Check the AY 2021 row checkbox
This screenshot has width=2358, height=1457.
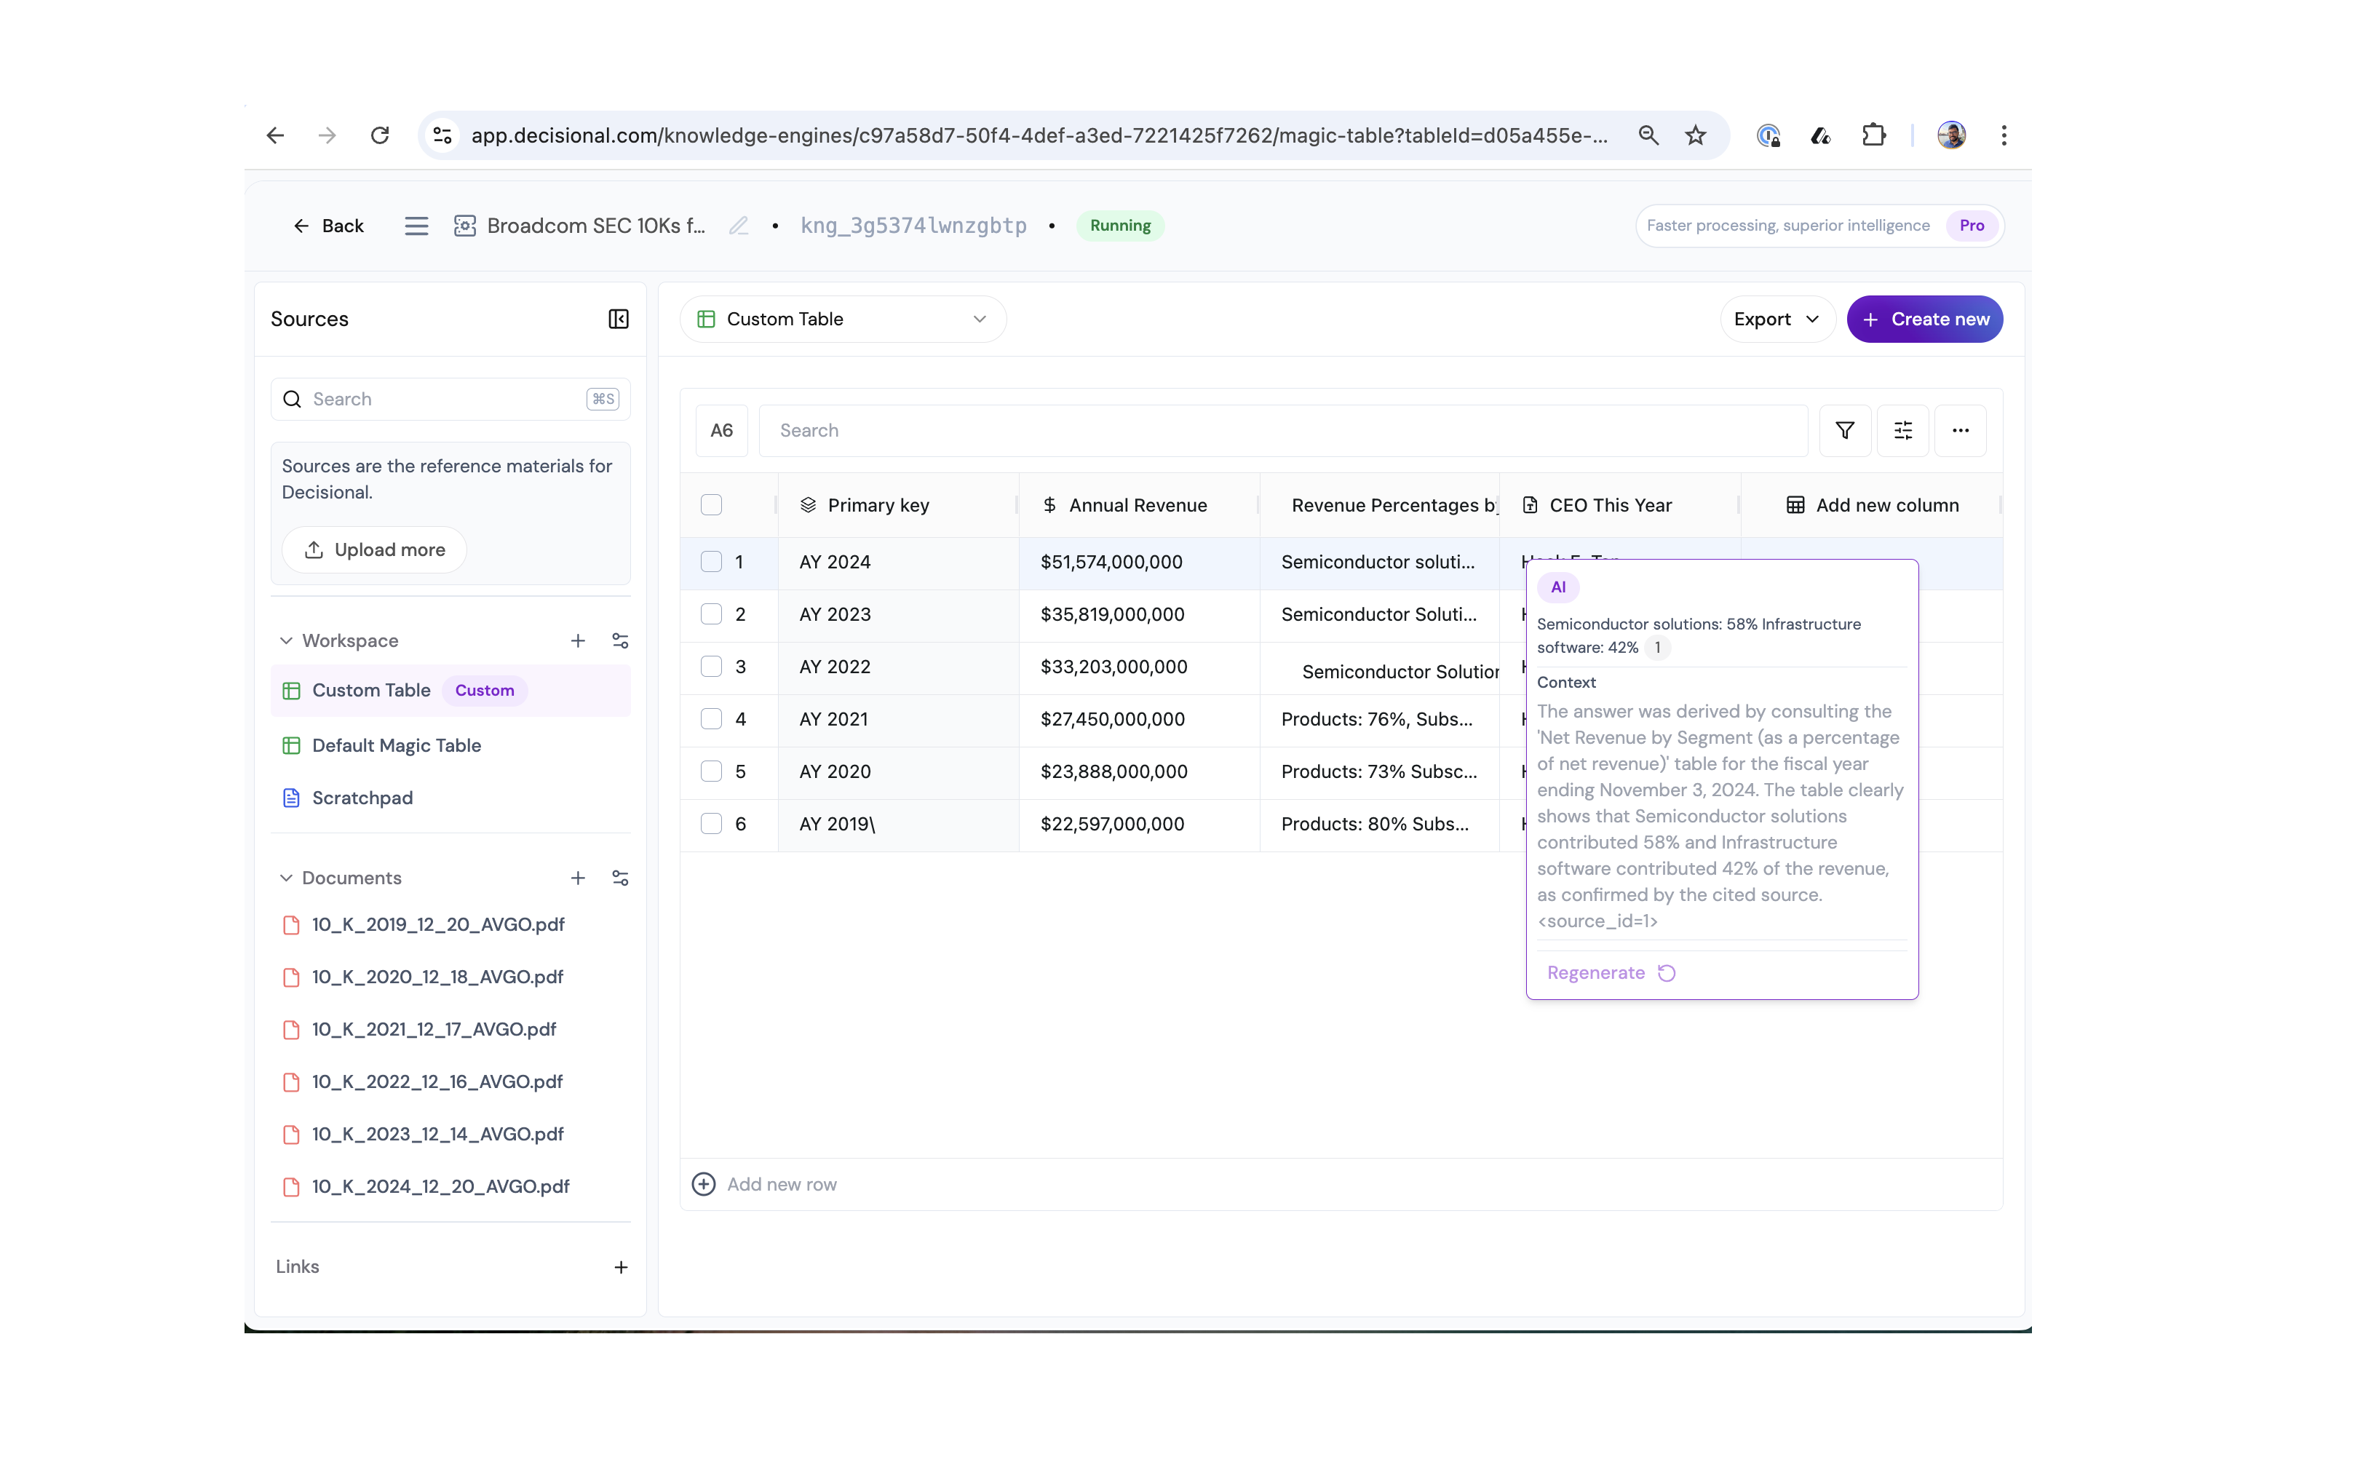coord(711,719)
